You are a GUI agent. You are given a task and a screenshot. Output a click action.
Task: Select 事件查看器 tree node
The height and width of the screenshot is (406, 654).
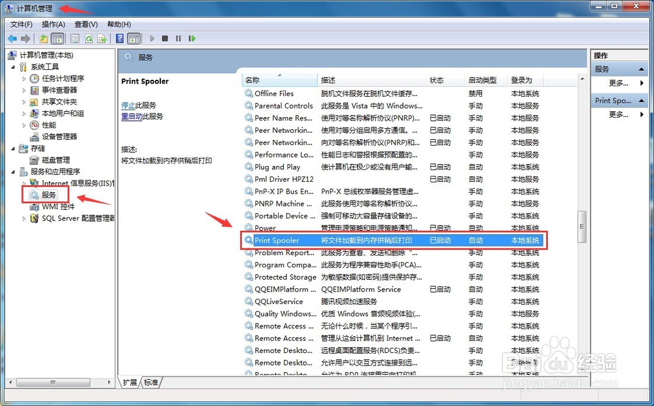click(60, 90)
